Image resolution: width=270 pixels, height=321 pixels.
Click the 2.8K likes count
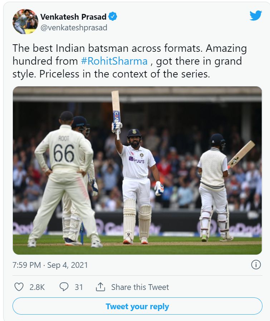tap(37, 287)
